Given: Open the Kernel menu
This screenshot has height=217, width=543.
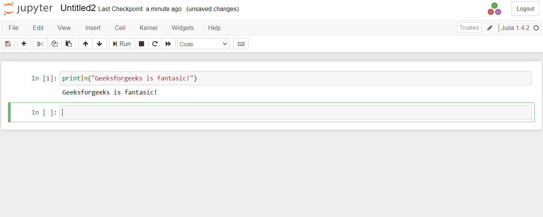Looking at the screenshot, I should tap(148, 28).
